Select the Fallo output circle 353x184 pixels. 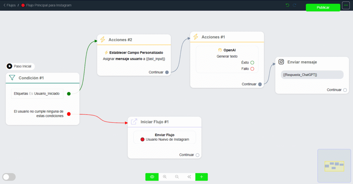[252, 69]
